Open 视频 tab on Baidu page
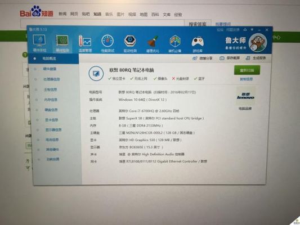Image resolution: width=300 pixels, height=225 pixels. tap(132, 14)
